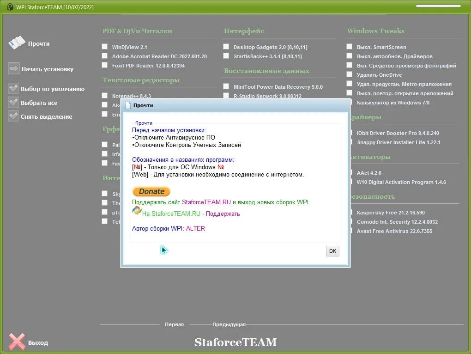471x354 pixels.
Task: Click the Начать установку arrow icon
Action: pyautogui.click(x=13, y=69)
